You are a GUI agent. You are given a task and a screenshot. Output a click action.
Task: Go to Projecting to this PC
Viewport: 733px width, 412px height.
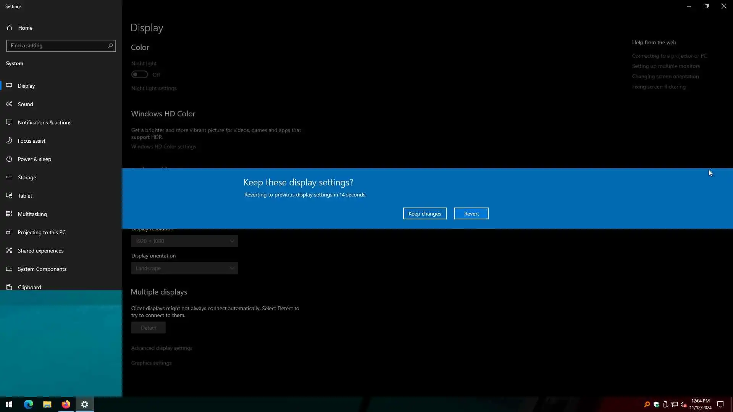(42, 232)
